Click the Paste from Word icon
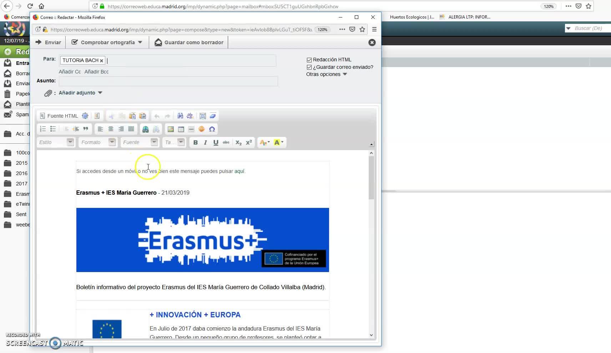611x353 pixels. coord(142,116)
